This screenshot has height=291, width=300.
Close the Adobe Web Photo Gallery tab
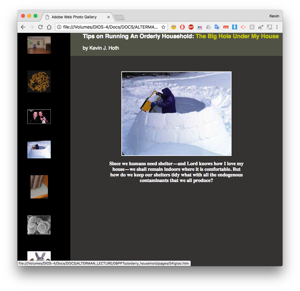point(109,17)
